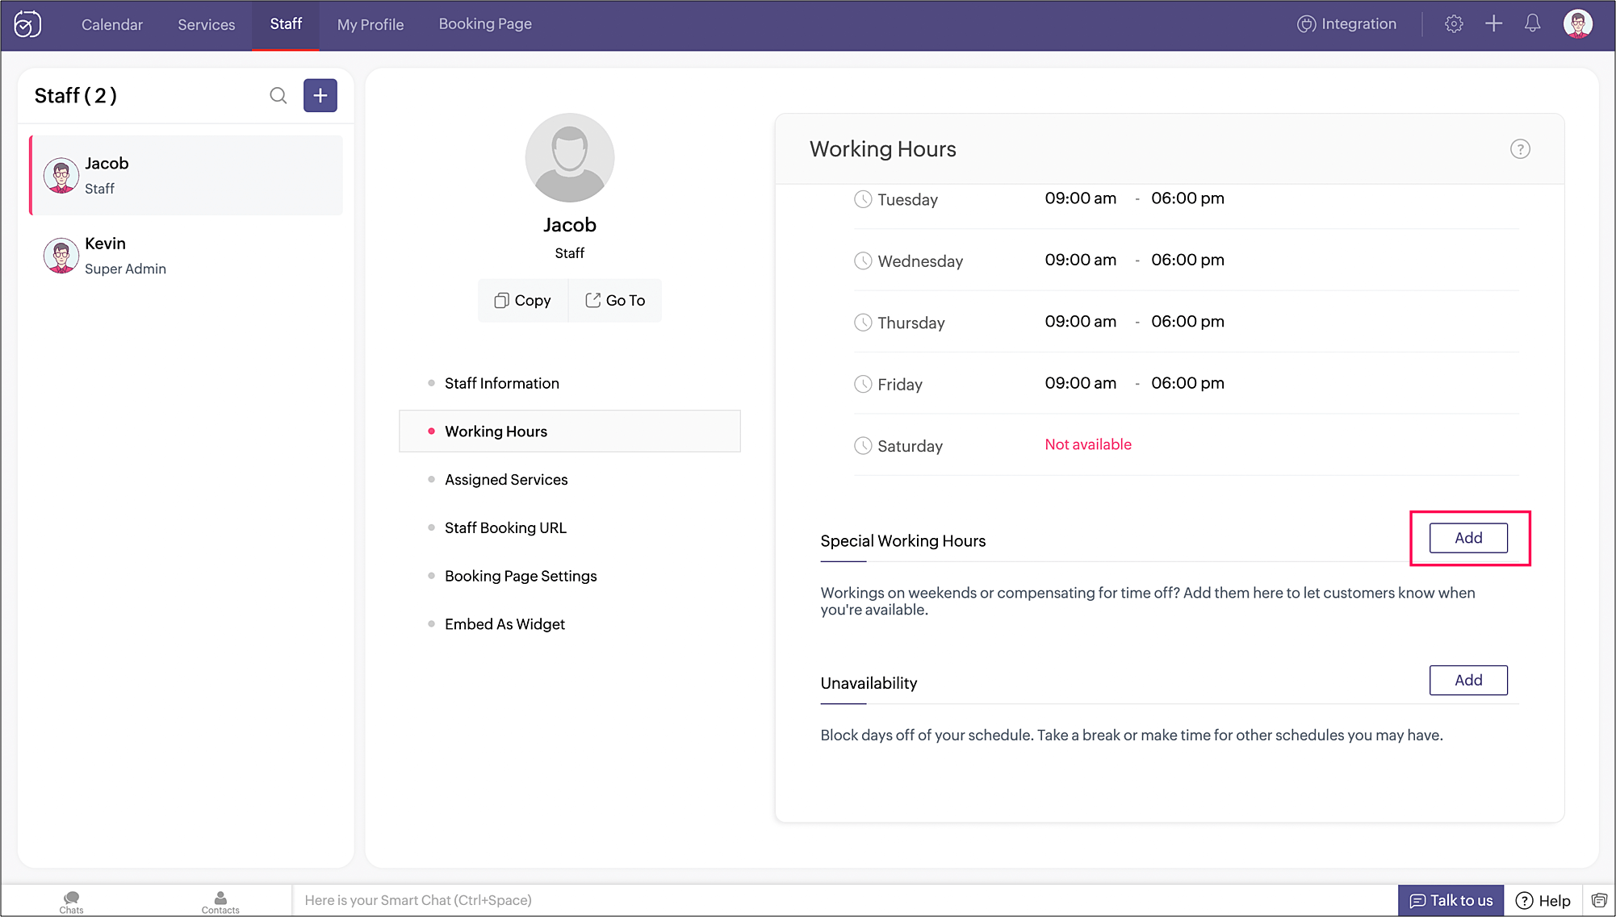Add new staff with plus button
This screenshot has height=917, width=1616.
pos(320,96)
